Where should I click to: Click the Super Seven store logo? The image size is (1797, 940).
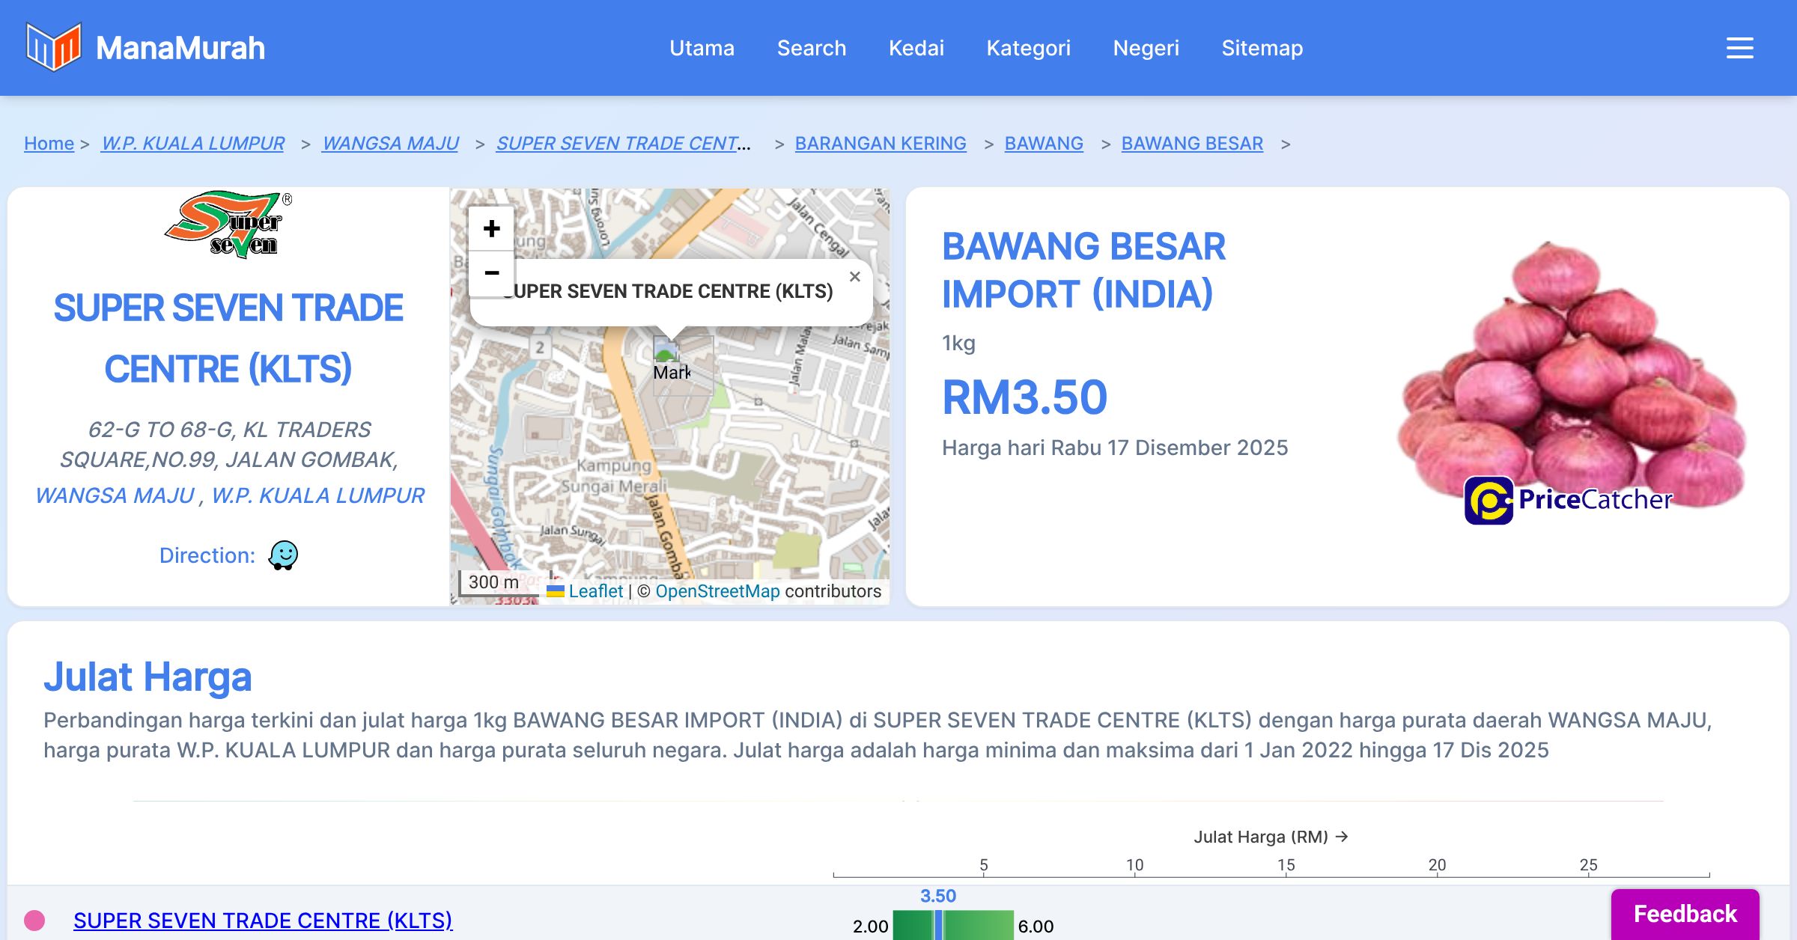[228, 225]
